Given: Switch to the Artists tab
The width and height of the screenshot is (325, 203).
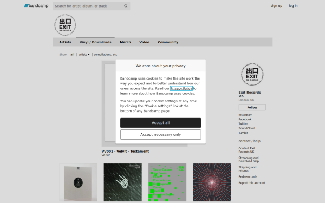Looking at the screenshot, I should pyautogui.click(x=65, y=42).
